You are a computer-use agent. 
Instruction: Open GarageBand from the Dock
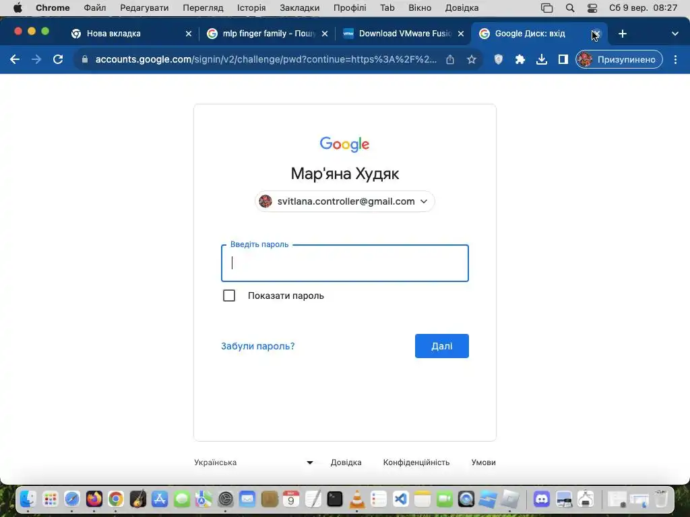137,499
